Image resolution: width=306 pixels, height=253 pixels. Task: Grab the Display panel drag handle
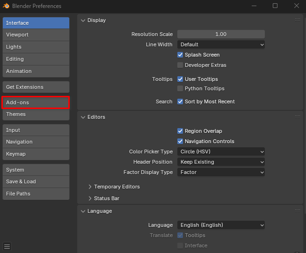[298, 20]
